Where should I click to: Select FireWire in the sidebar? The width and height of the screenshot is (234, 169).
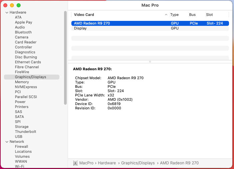[22, 72]
